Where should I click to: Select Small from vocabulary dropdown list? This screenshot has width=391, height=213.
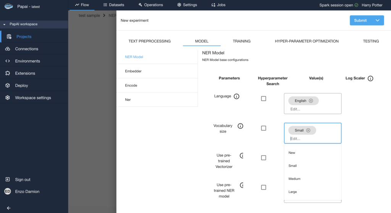[313, 166]
